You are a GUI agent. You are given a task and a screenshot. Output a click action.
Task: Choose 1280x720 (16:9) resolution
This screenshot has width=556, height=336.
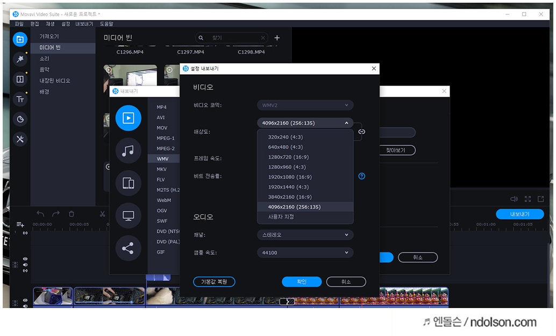tap(305, 156)
